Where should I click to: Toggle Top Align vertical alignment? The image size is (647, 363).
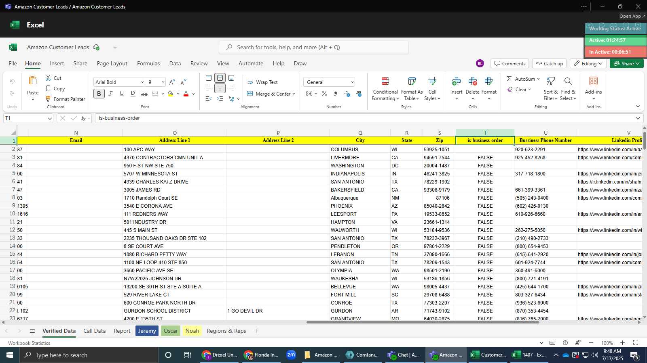coord(209,78)
